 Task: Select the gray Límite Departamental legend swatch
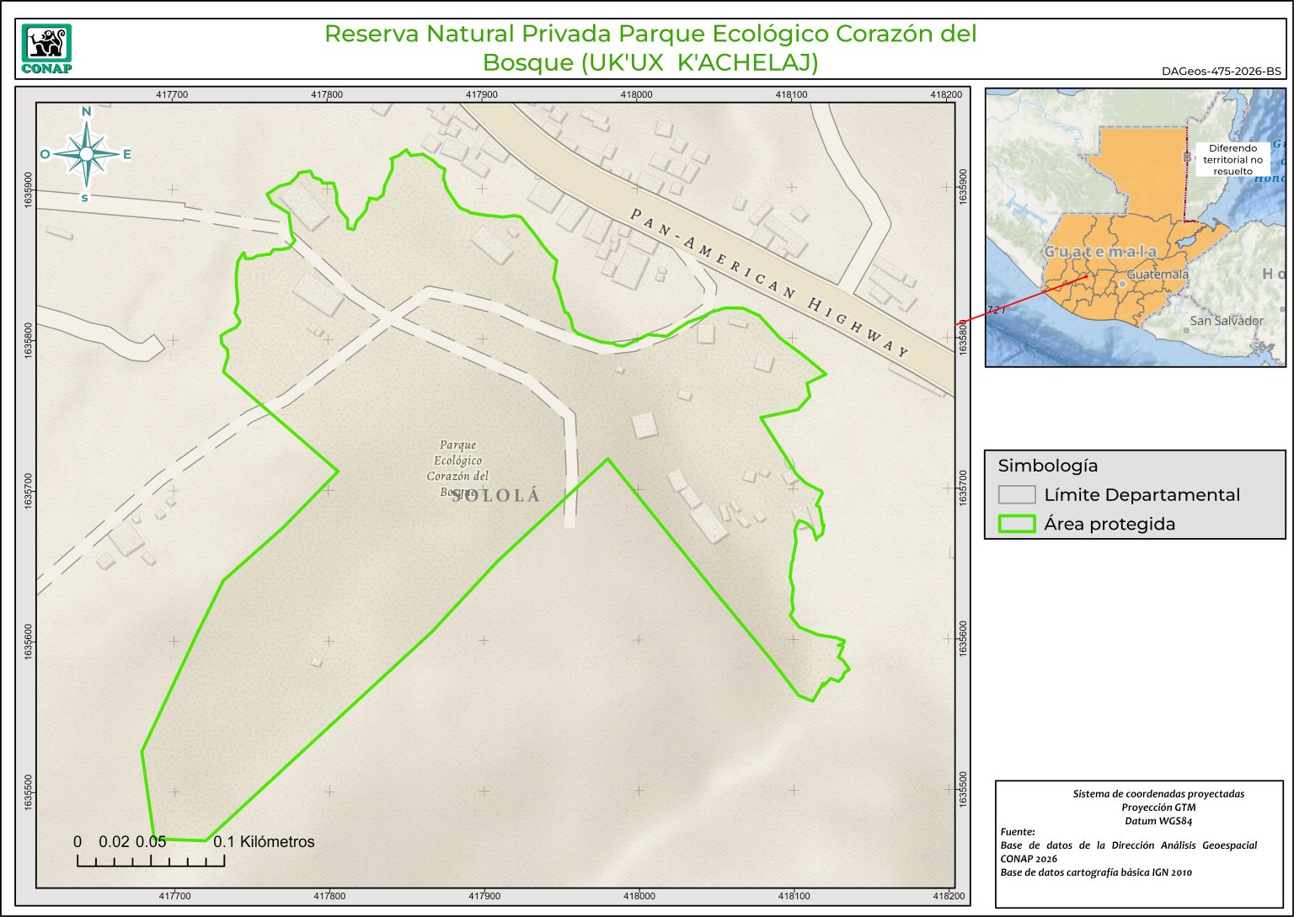[x=1016, y=494]
